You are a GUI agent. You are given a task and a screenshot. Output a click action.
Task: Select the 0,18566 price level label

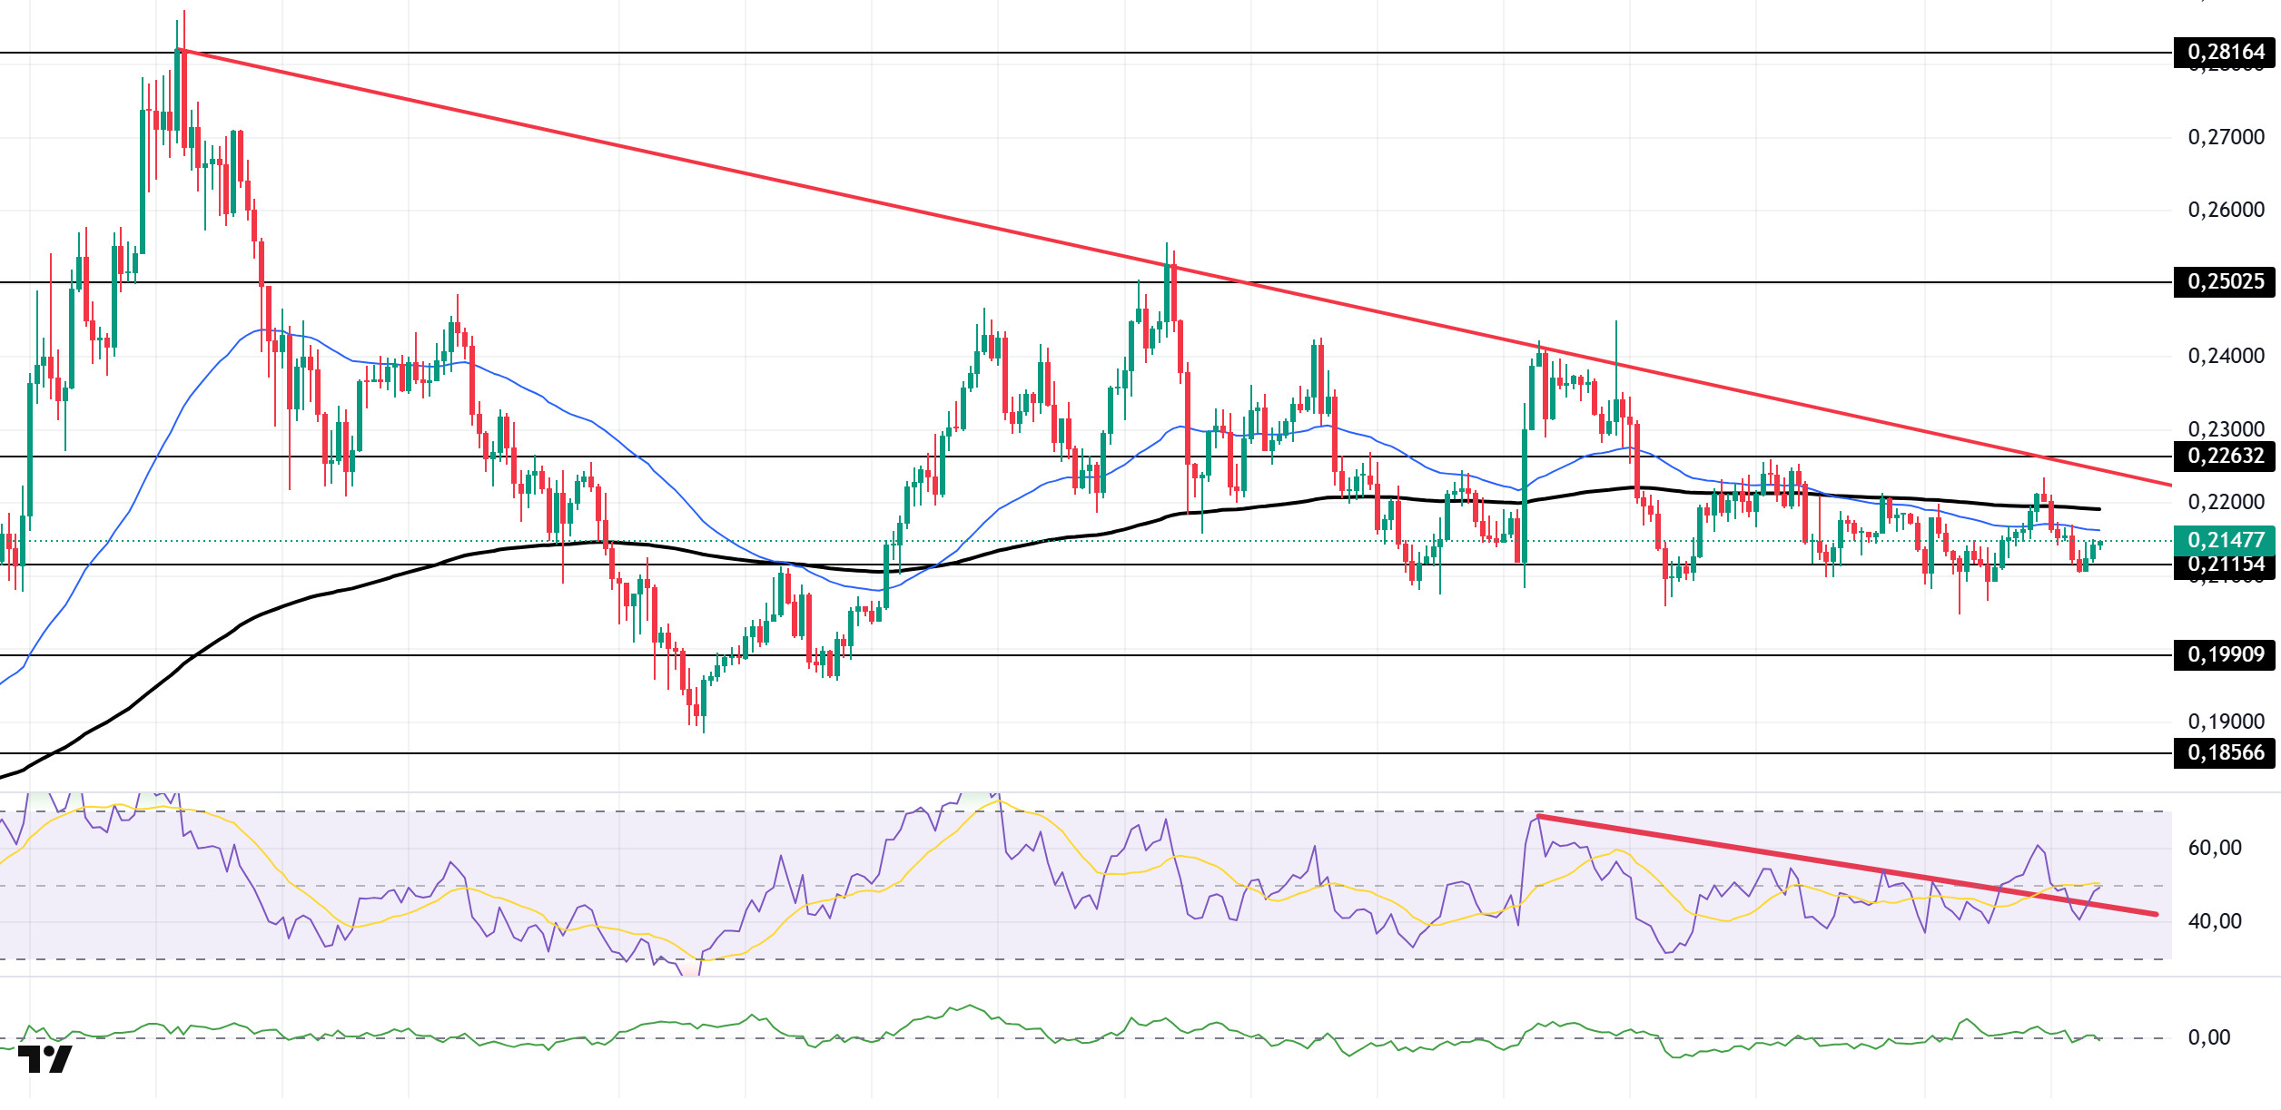[2226, 752]
